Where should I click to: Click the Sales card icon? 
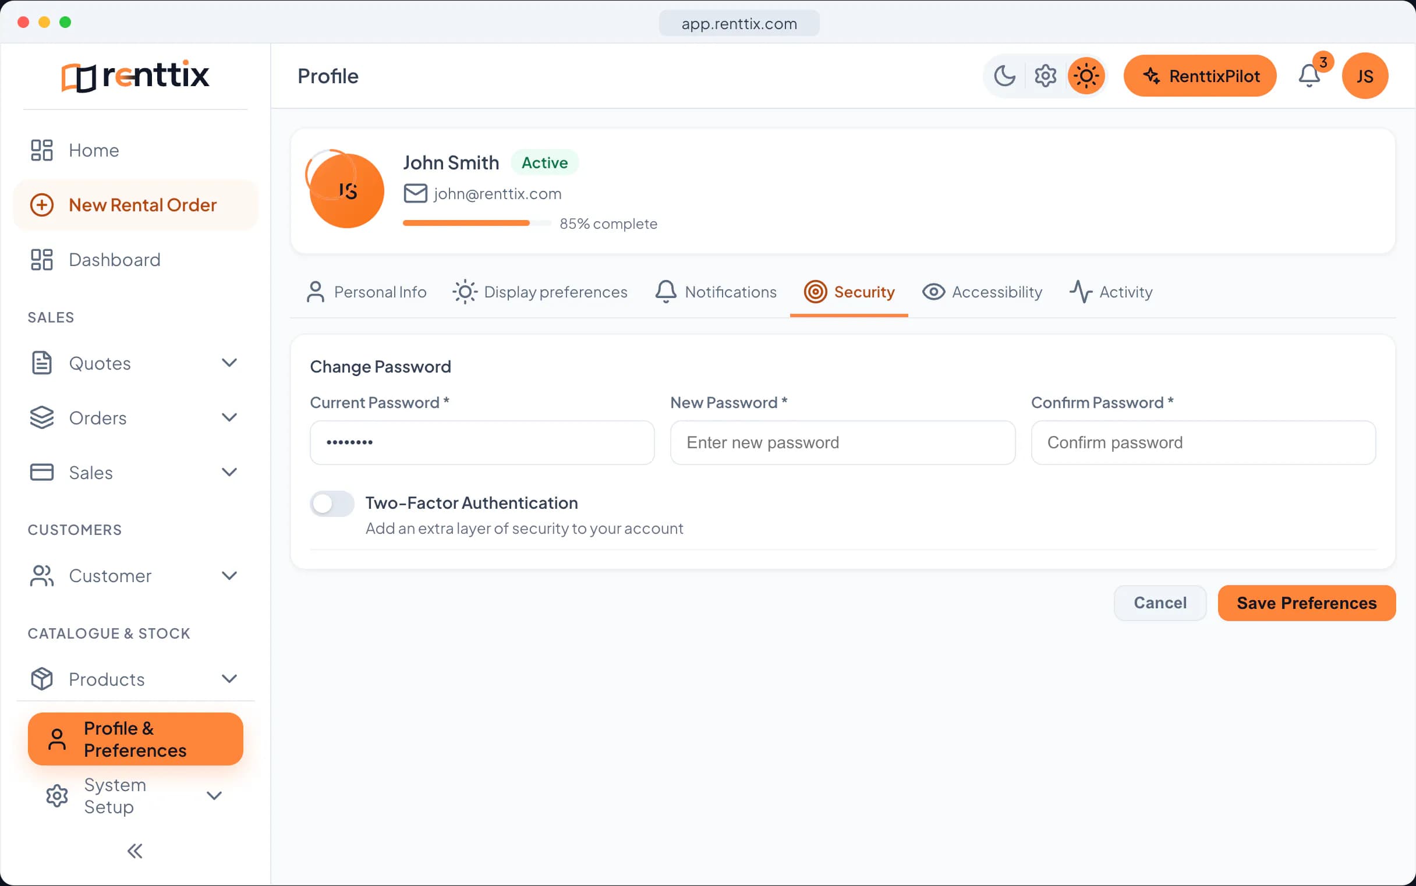(x=41, y=472)
